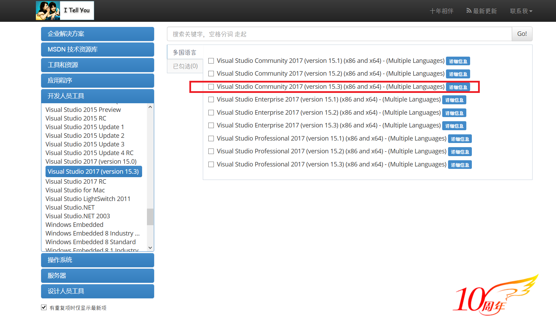Open the 联系我 dropdown menu

coord(521,11)
